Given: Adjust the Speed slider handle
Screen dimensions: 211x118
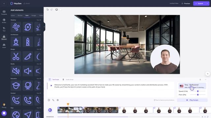Looking at the screenshot, I should tap(198, 91).
